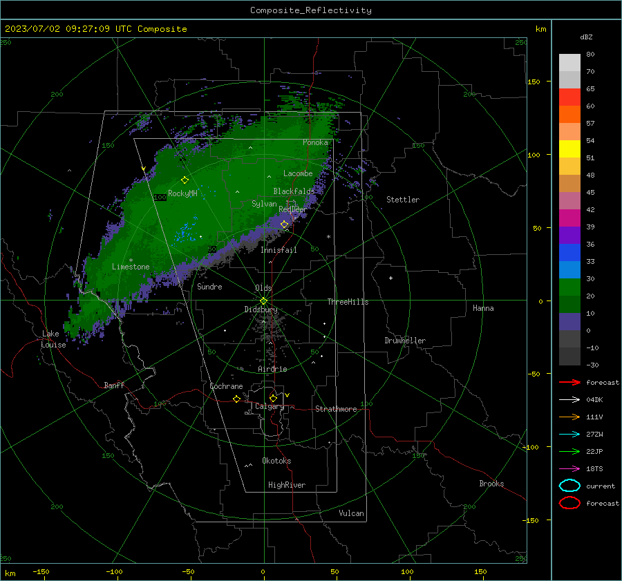Viewport: 622px width, 581px height.
Task: Click the cyan 27ZW arrow in legend
Action: pos(569,435)
